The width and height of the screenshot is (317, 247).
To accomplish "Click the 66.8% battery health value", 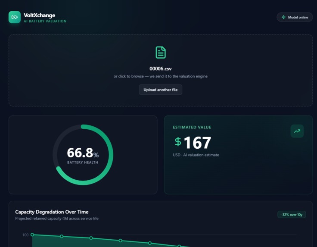I will [x=83, y=153].
